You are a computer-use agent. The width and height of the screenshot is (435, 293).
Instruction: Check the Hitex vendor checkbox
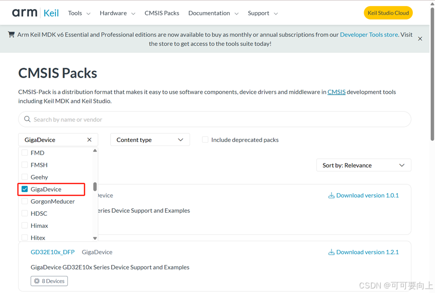(25, 238)
